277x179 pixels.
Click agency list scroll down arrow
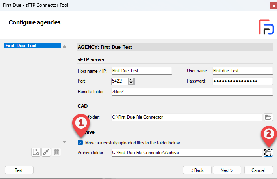point(64,142)
